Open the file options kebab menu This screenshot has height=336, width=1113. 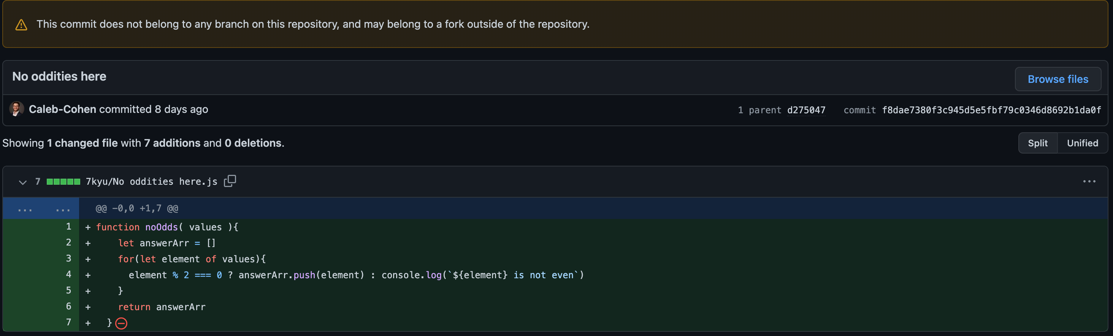[x=1090, y=181]
